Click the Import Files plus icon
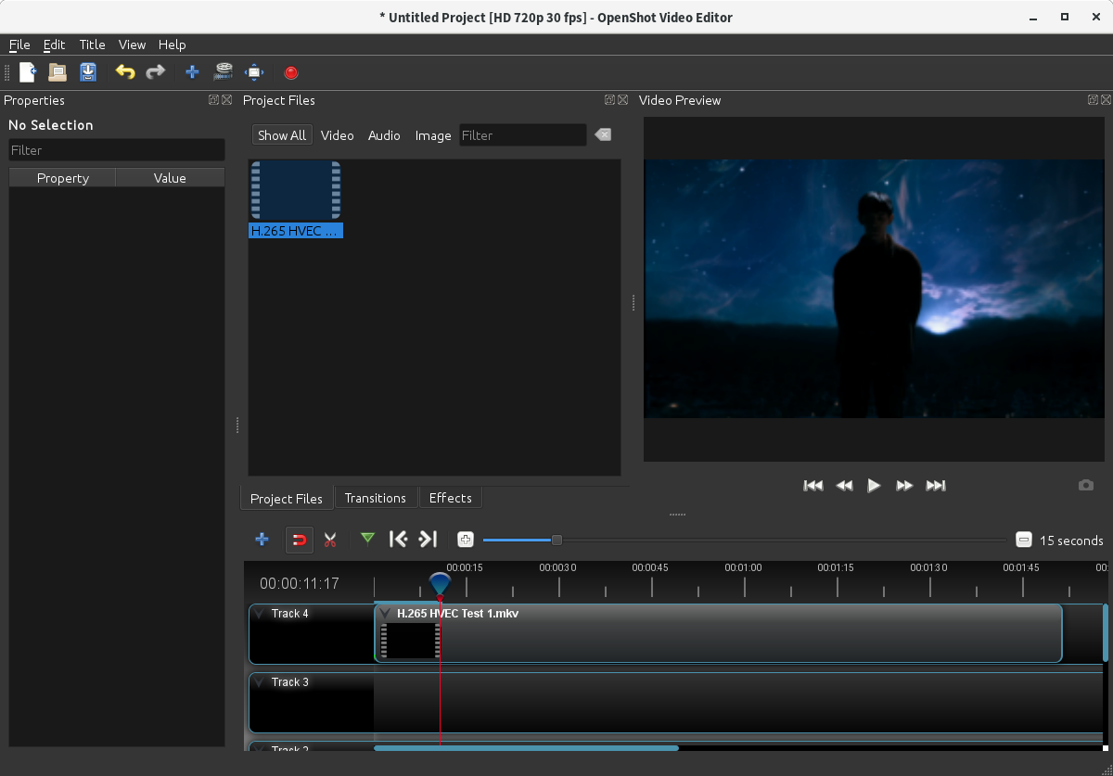The height and width of the screenshot is (776, 1113). pyautogui.click(x=191, y=72)
